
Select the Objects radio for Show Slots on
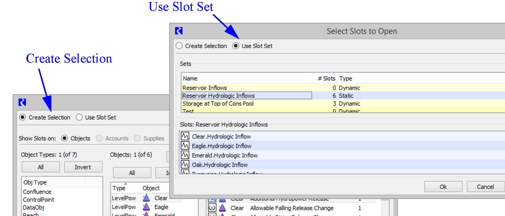(x=65, y=138)
